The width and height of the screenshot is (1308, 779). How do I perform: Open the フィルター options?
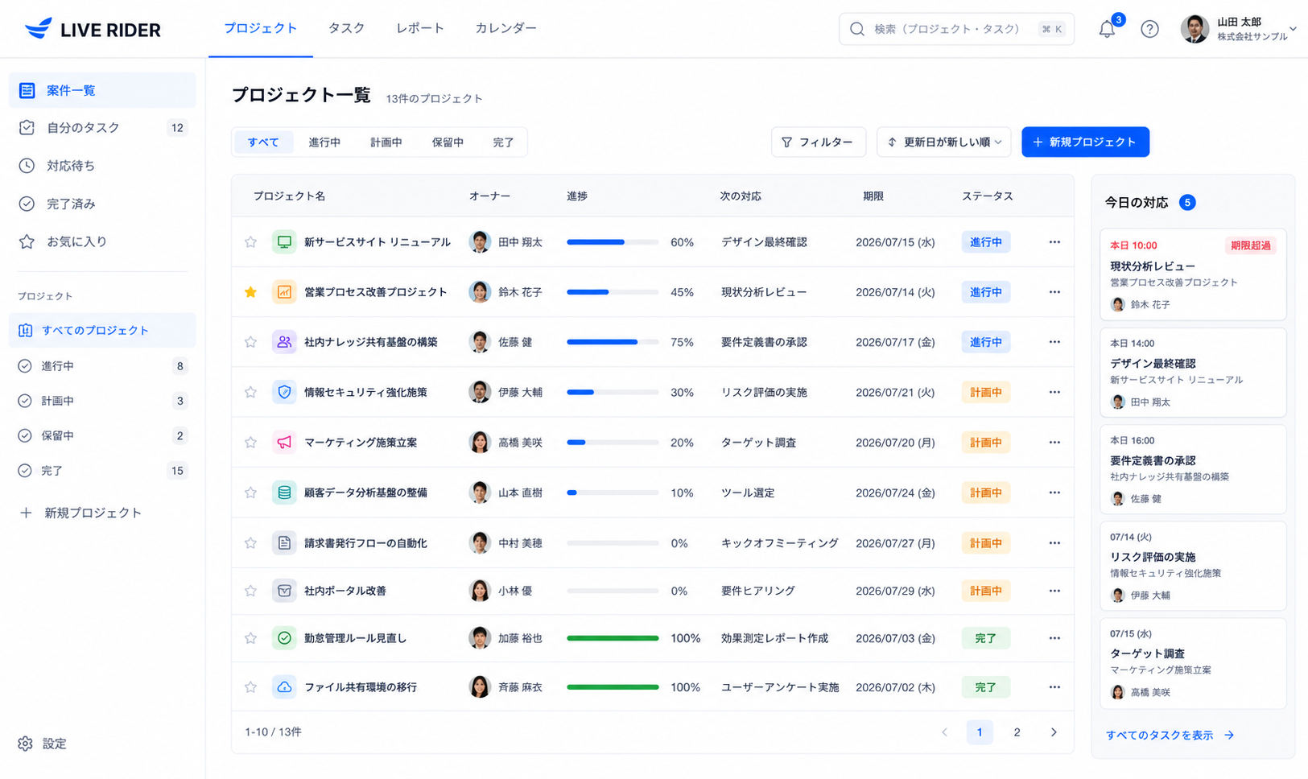[818, 142]
